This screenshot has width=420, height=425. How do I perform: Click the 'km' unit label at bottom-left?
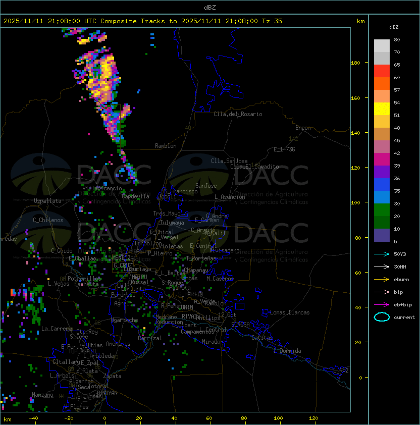[8, 419]
